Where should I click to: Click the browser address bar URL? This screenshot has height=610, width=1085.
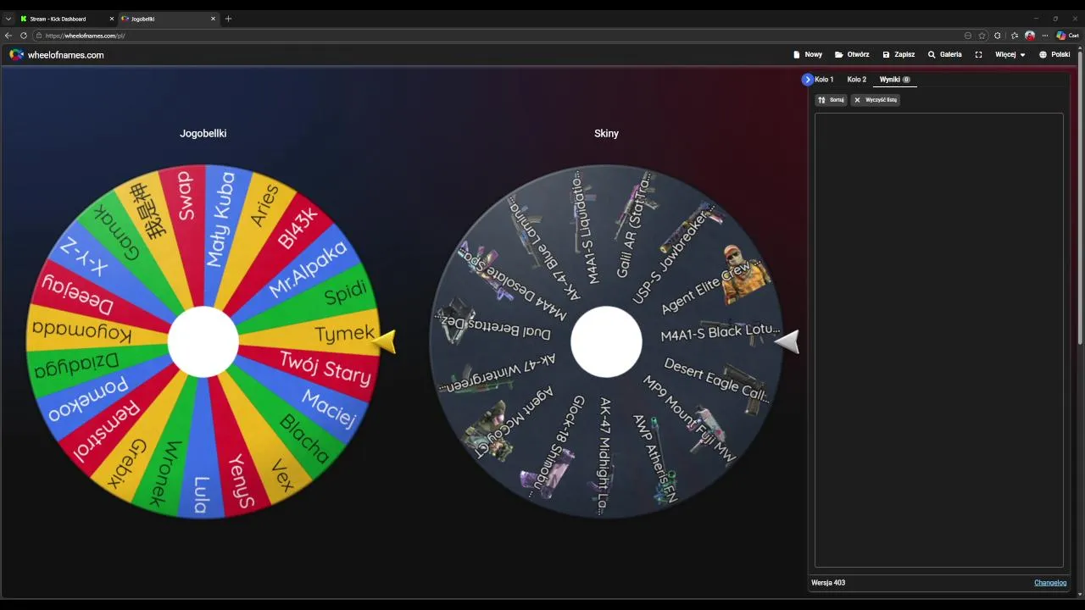coord(85,36)
